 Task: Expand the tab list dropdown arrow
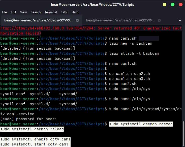(180, 20)
